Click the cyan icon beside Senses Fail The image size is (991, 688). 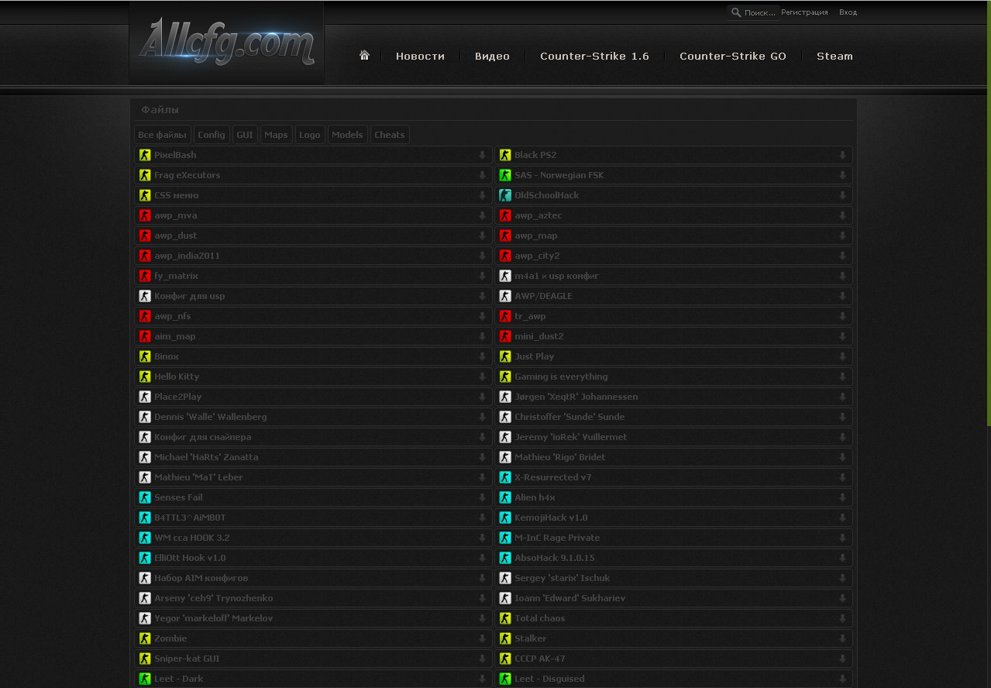[x=145, y=497]
